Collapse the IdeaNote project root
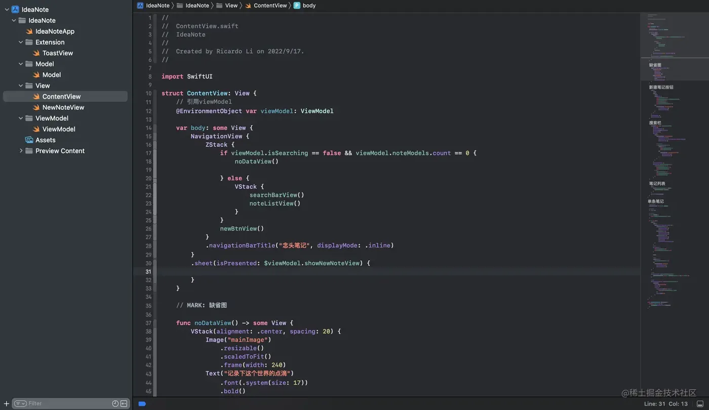This screenshot has height=410, width=709. pos(7,10)
